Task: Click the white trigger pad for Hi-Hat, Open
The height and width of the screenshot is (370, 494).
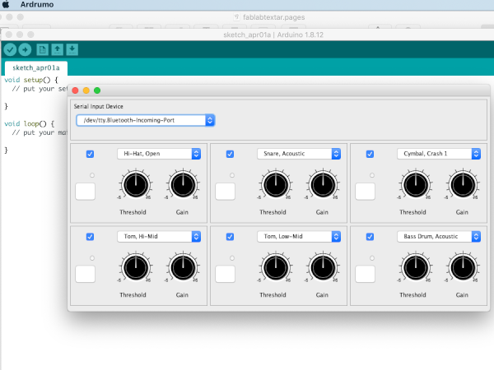Action: click(85, 192)
